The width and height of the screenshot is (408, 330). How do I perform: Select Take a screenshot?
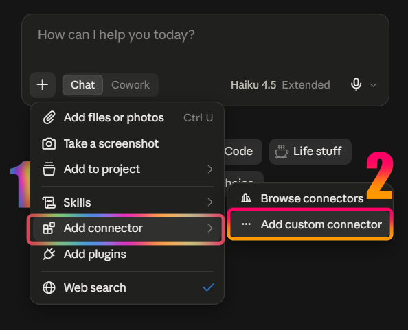128,143
